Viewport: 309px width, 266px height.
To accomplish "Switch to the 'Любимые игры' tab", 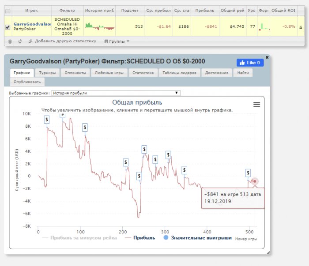I will (x=109, y=73).
